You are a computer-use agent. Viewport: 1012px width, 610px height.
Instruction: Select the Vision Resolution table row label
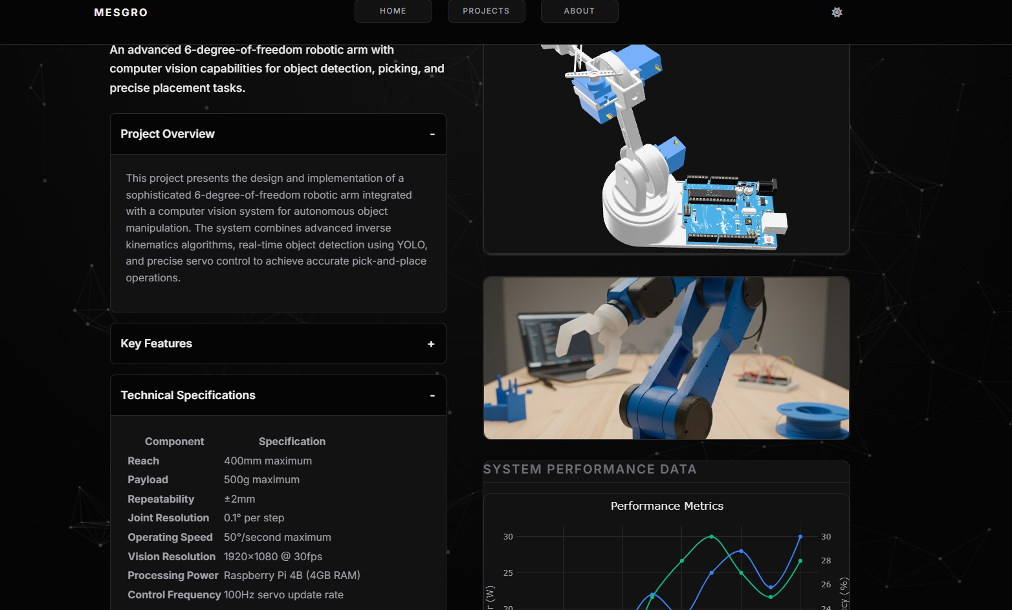(171, 556)
